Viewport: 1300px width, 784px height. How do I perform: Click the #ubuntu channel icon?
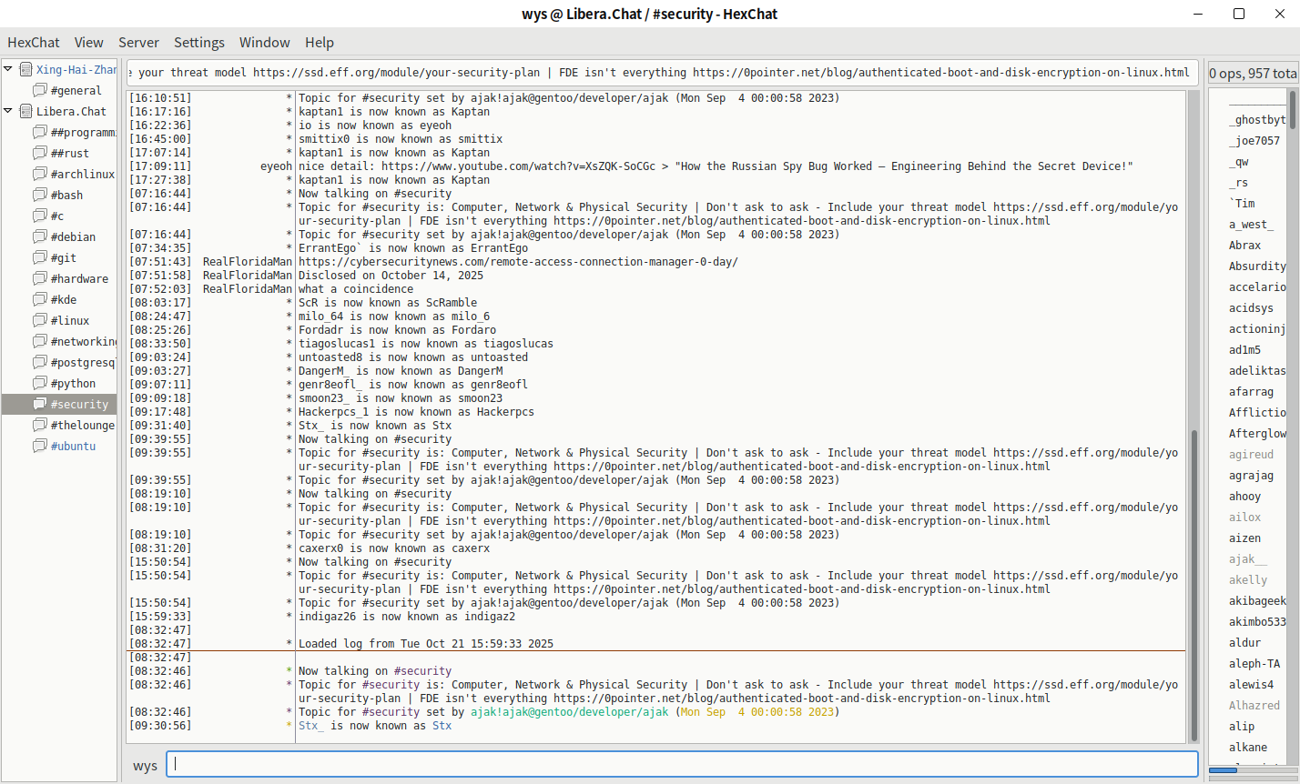tap(40, 446)
